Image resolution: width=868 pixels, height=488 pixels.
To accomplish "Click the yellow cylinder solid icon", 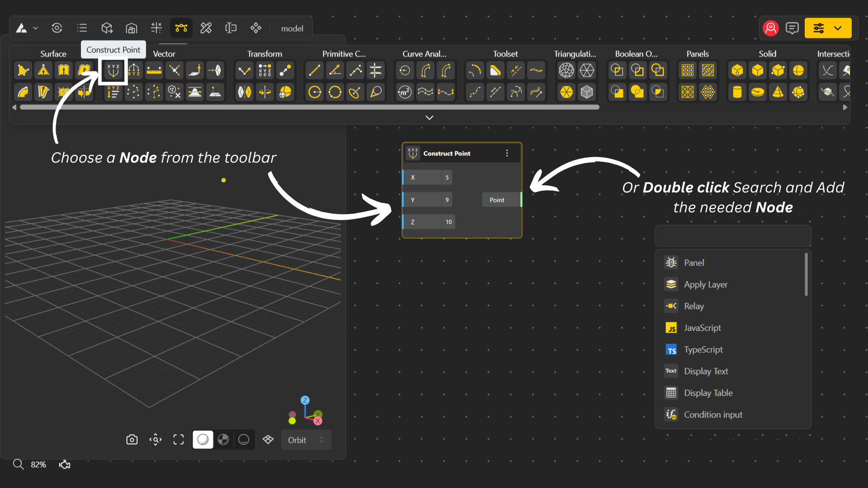I will pos(737,92).
